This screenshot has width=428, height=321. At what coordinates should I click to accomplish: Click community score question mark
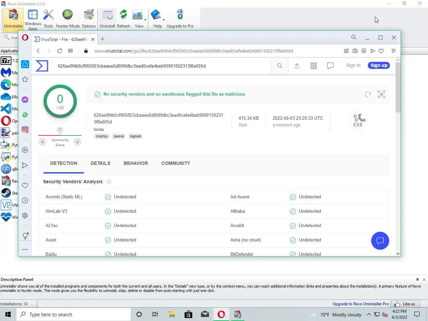point(60,130)
